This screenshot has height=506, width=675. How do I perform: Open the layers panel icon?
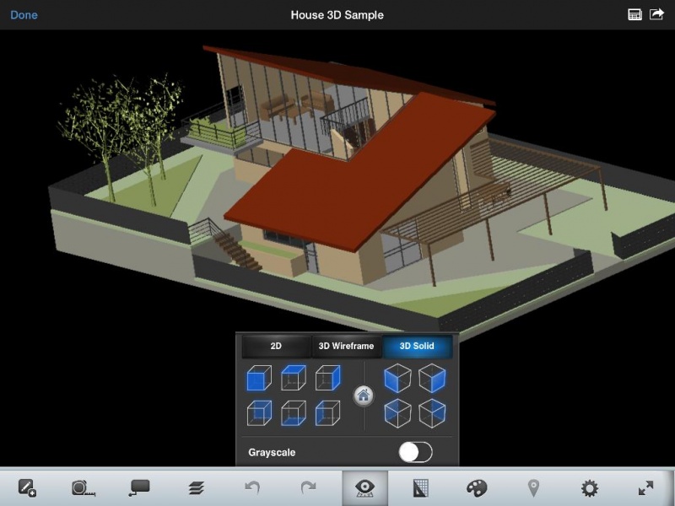(196, 488)
